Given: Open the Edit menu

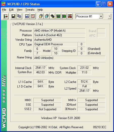Looking at the screenshot, I should point(11,10).
